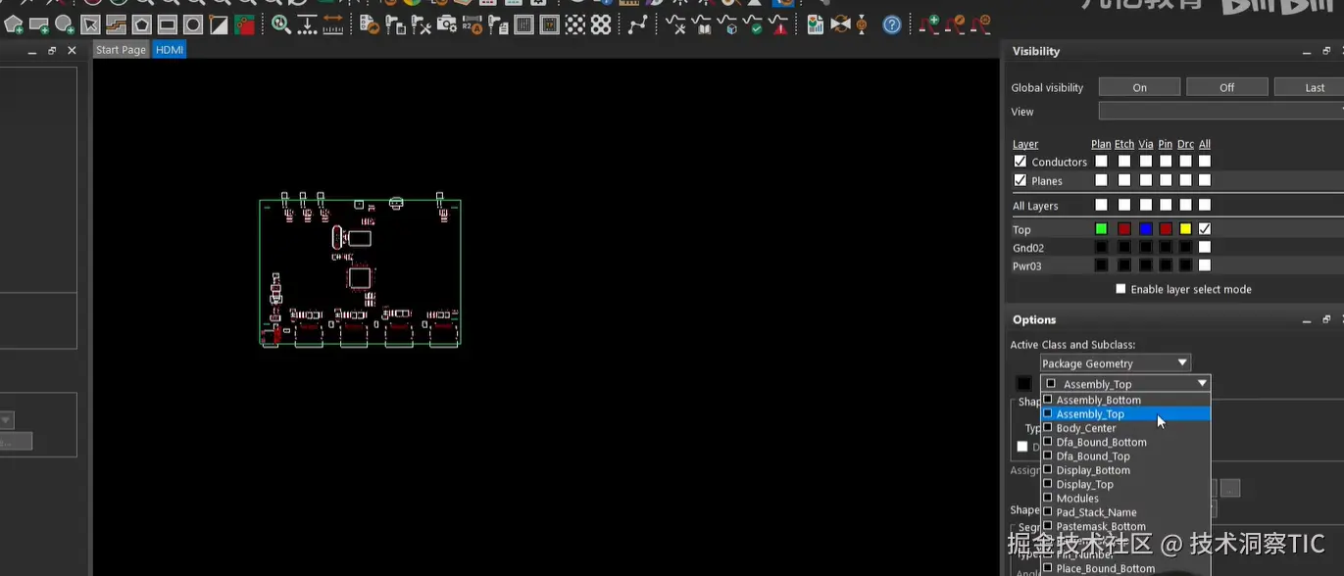Viewport: 1344px width, 576px height.
Task: Select the add polygon shape tool
Action: point(13,24)
